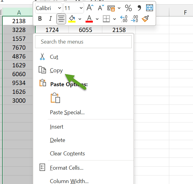Viewport: 193px width, 184px height.
Task: Apply yellow Fill Color bucket
Action: click(72, 19)
